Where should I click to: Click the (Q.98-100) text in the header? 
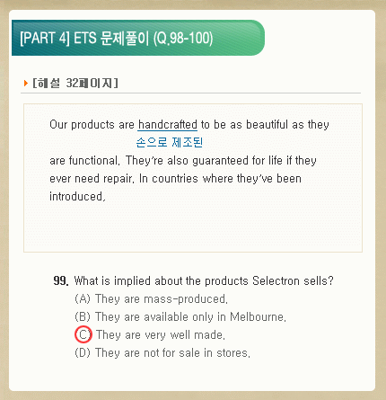[183, 38]
